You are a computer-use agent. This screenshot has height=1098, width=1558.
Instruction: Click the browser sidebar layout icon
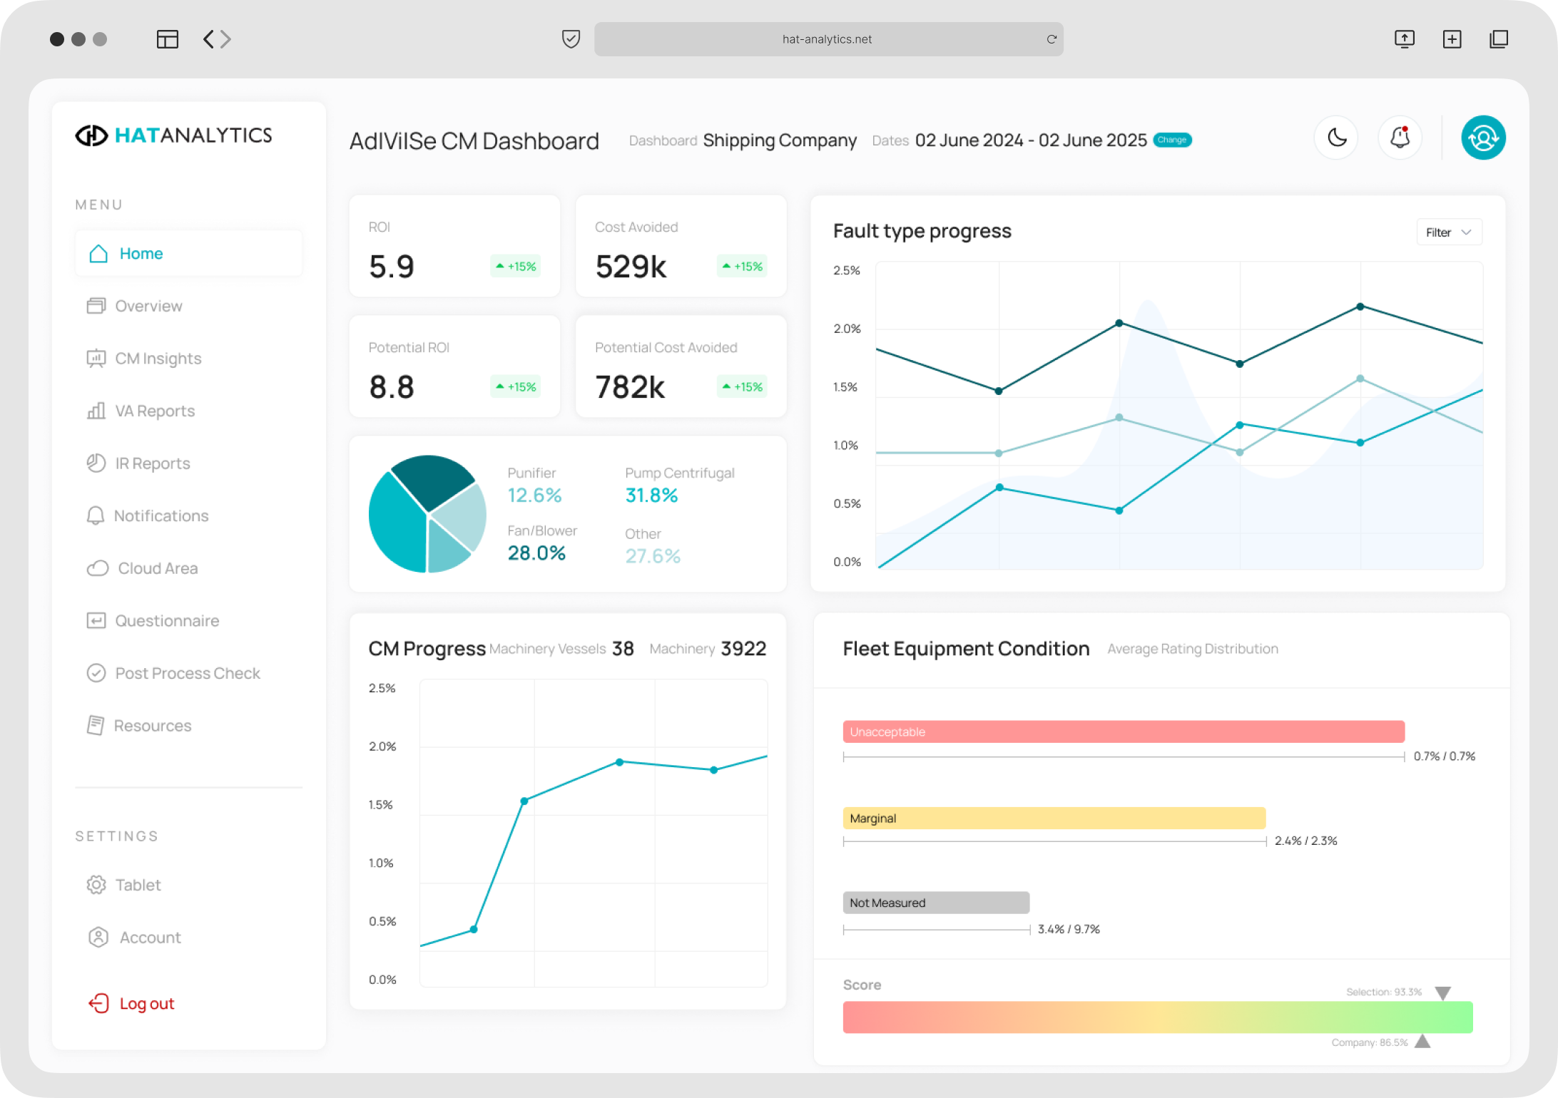167,39
